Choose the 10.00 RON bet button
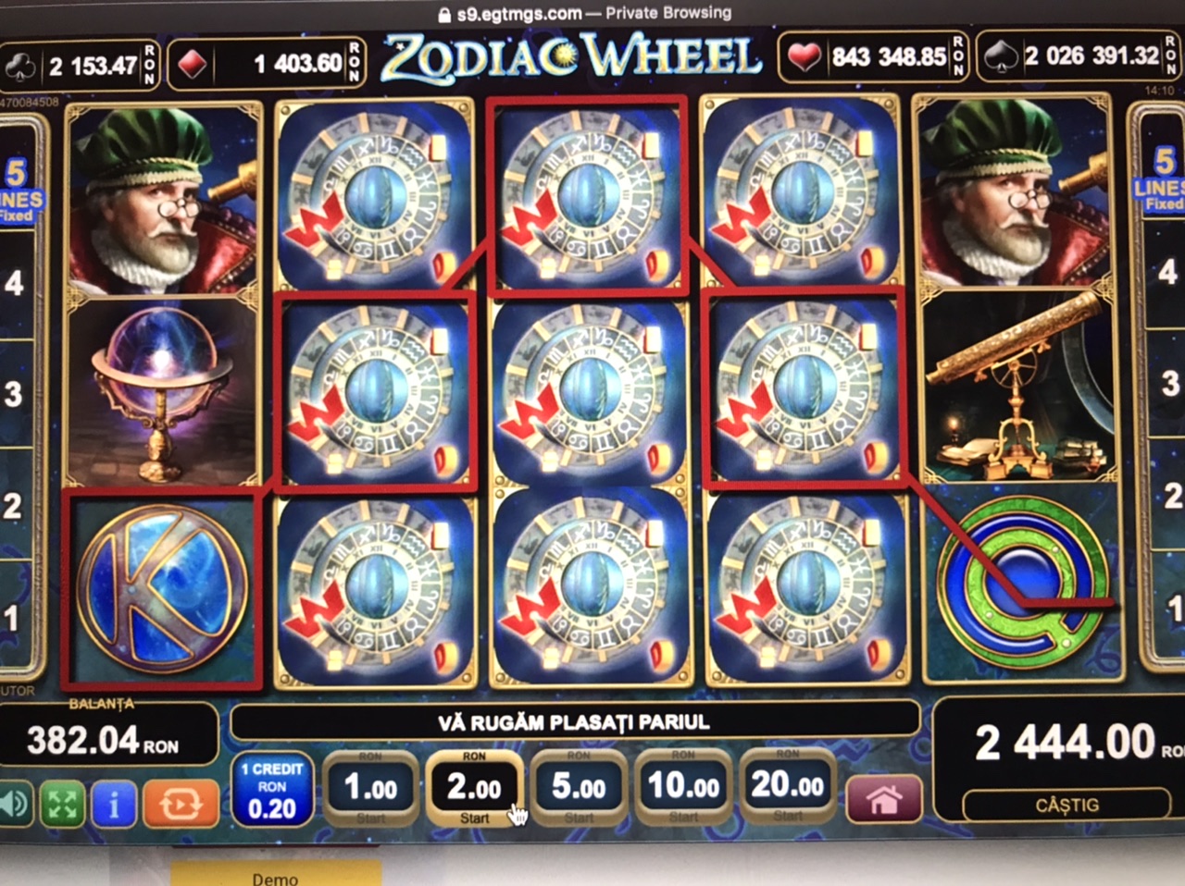Screen dimensions: 1185x886 pos(683,789)
